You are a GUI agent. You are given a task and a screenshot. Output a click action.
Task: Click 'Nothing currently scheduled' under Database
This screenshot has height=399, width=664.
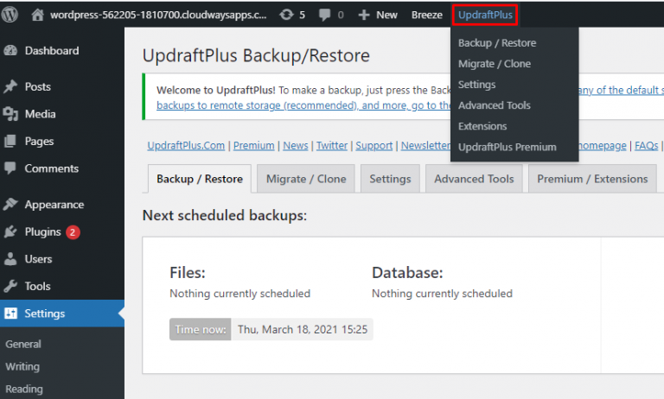point(442,294)
